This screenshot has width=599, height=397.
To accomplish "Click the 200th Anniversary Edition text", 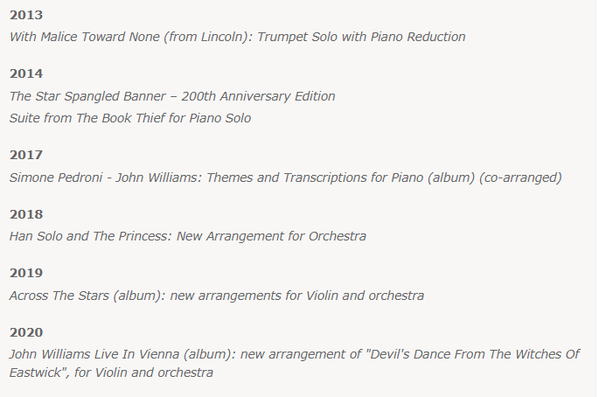I will [258, 96].
